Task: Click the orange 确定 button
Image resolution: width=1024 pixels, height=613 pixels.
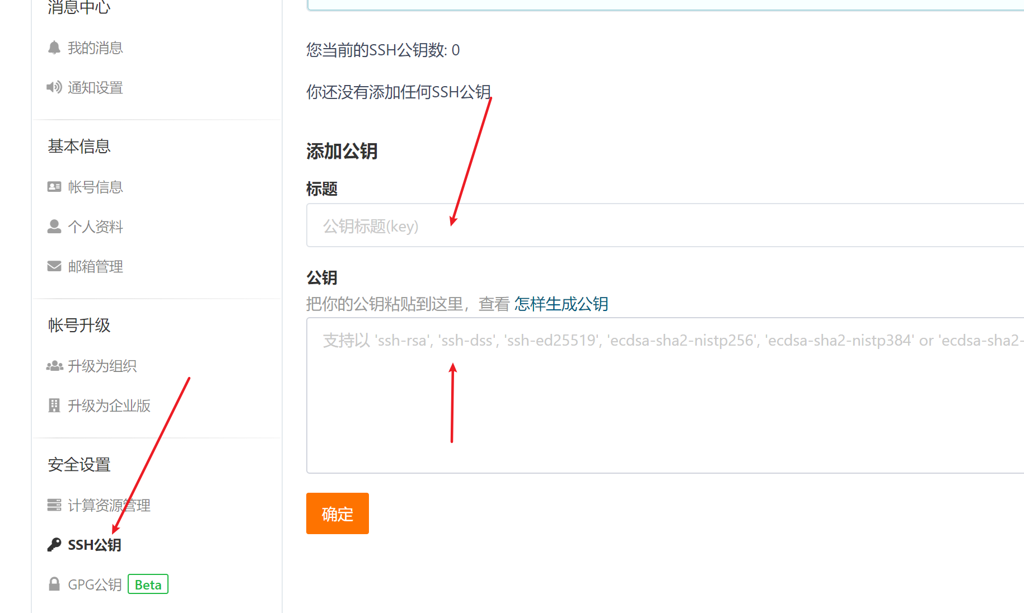Action: 338,513
